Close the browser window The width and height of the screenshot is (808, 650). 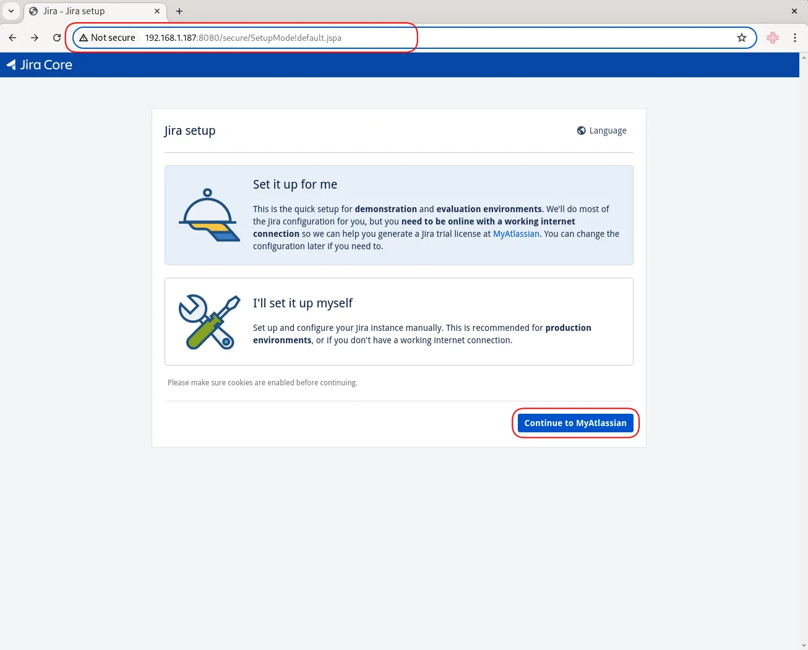coord(794,11)
